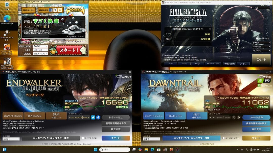
Task: Open Microsoft Edge desktop shortcut
Action: click(x=7, y=20)
